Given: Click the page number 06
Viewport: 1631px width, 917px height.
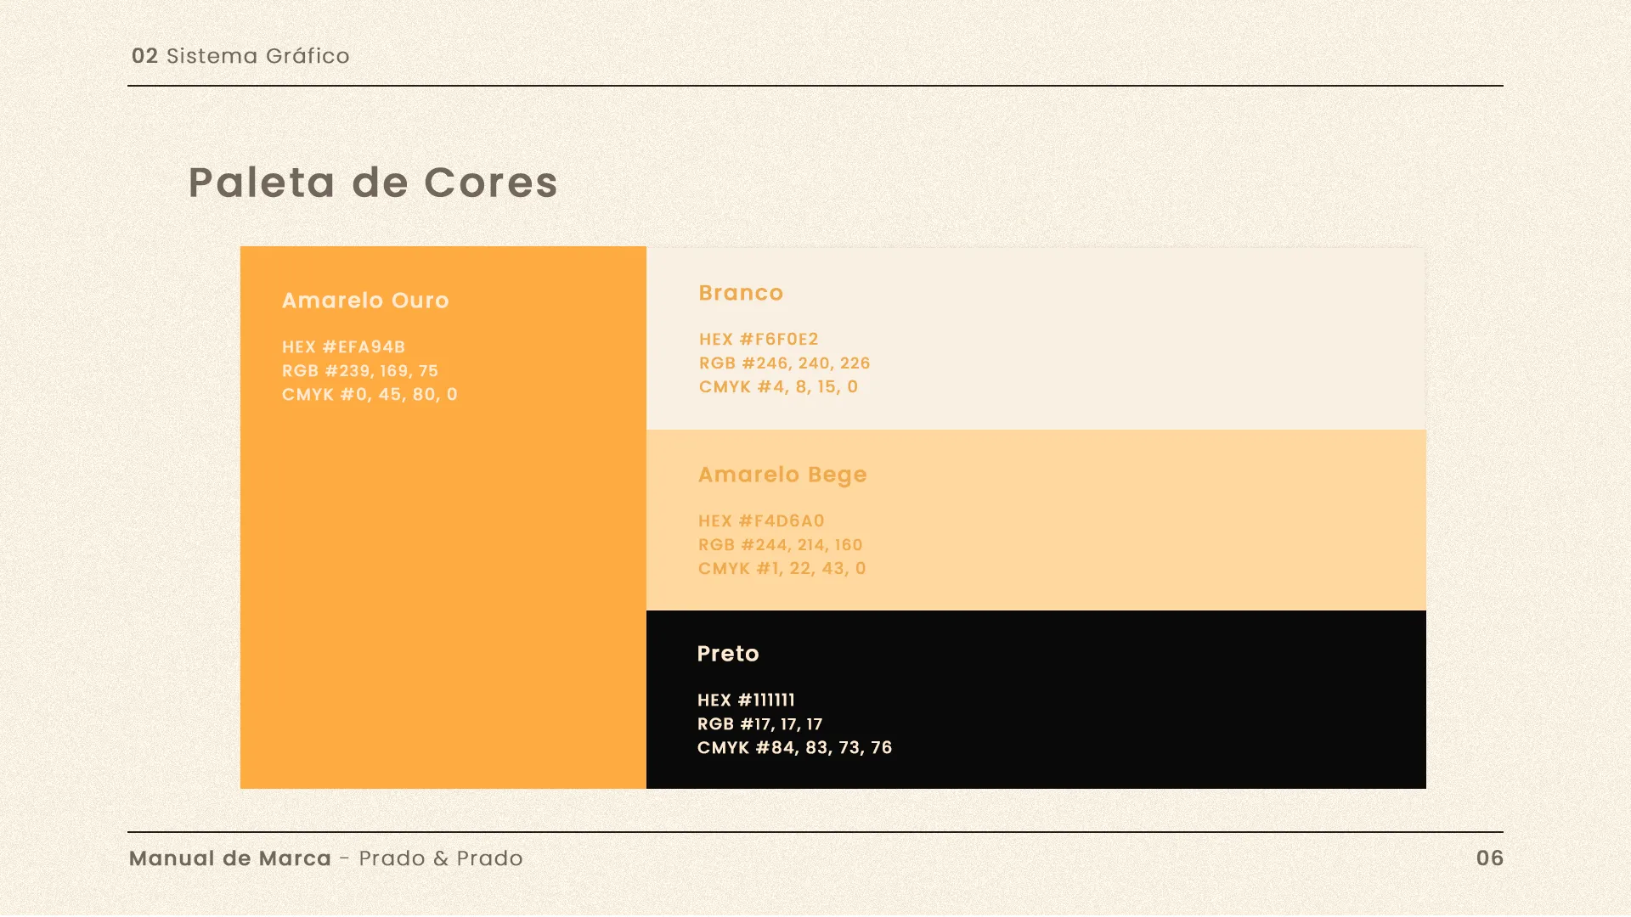Looking at the screenshot, I should 1489,858.
